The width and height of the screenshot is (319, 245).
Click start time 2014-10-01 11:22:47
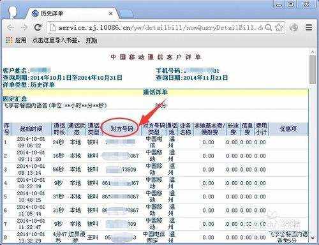click(x=31, y=224)
